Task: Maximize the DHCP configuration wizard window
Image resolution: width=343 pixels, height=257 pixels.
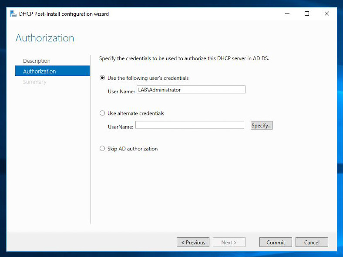Action: [x=307, y=14]
